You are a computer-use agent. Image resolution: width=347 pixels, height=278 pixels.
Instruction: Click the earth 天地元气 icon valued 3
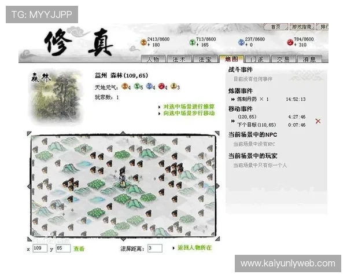point(173,86)
